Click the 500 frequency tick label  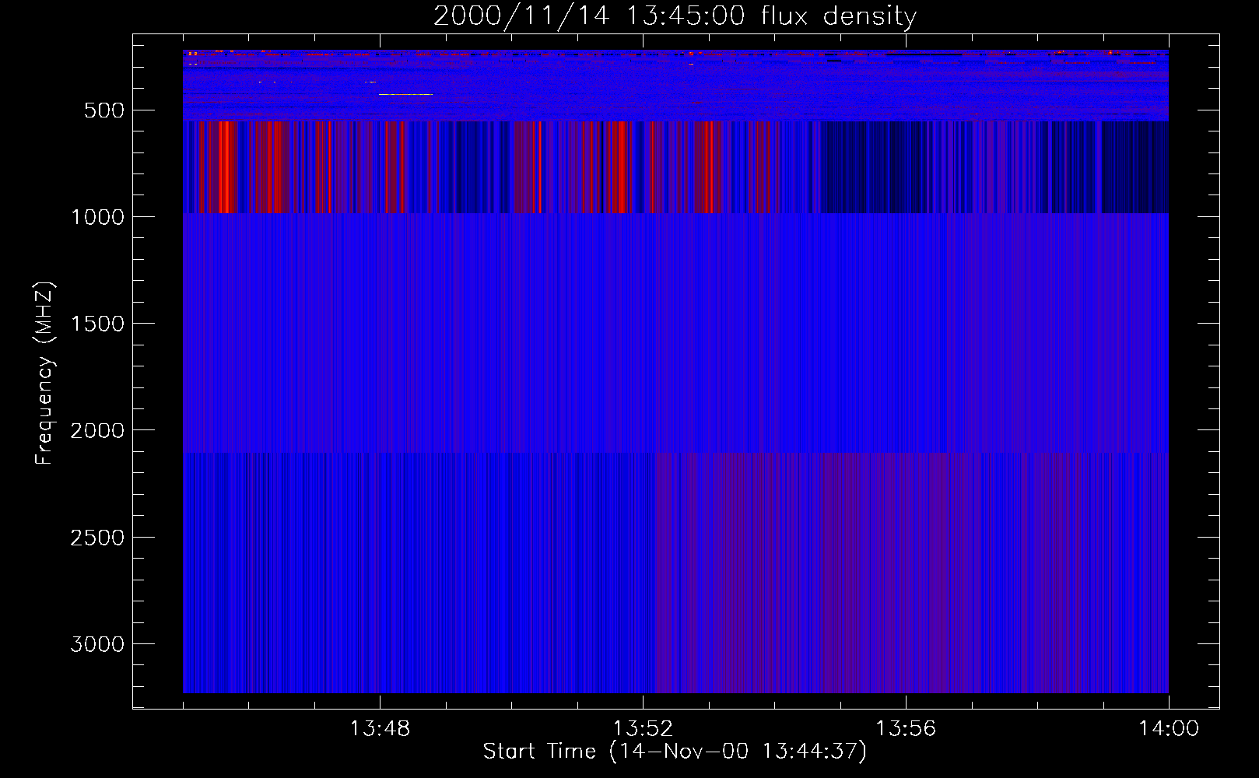pos(105,110)
